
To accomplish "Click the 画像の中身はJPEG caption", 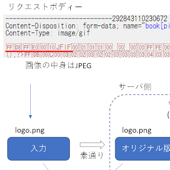I will (59, 66).
